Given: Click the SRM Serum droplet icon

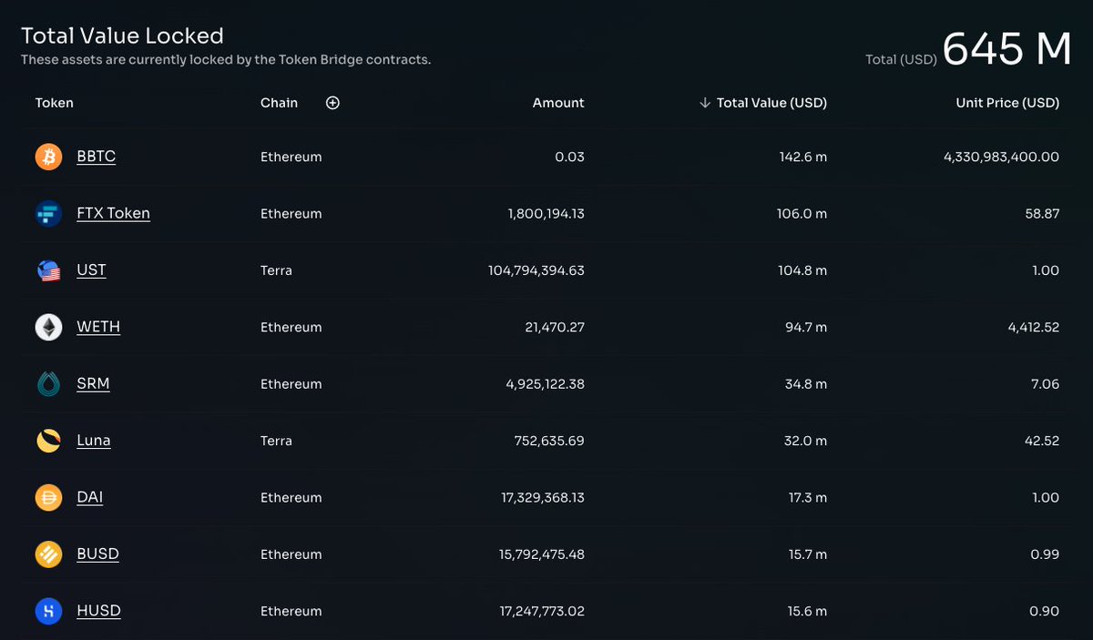Looking at the screenshot, I should coord(48,384).
